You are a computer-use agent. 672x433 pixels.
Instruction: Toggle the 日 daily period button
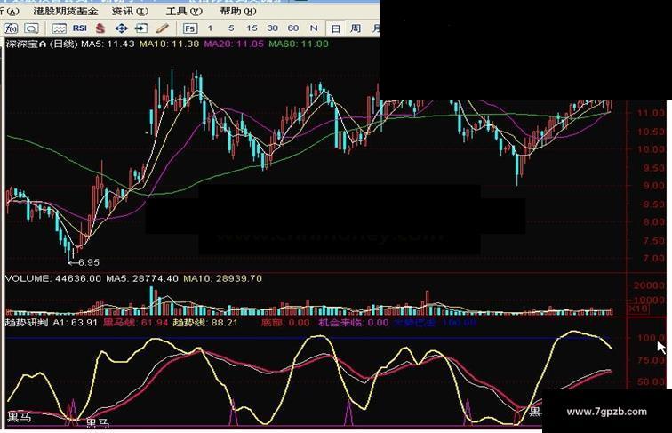point(336,28)
